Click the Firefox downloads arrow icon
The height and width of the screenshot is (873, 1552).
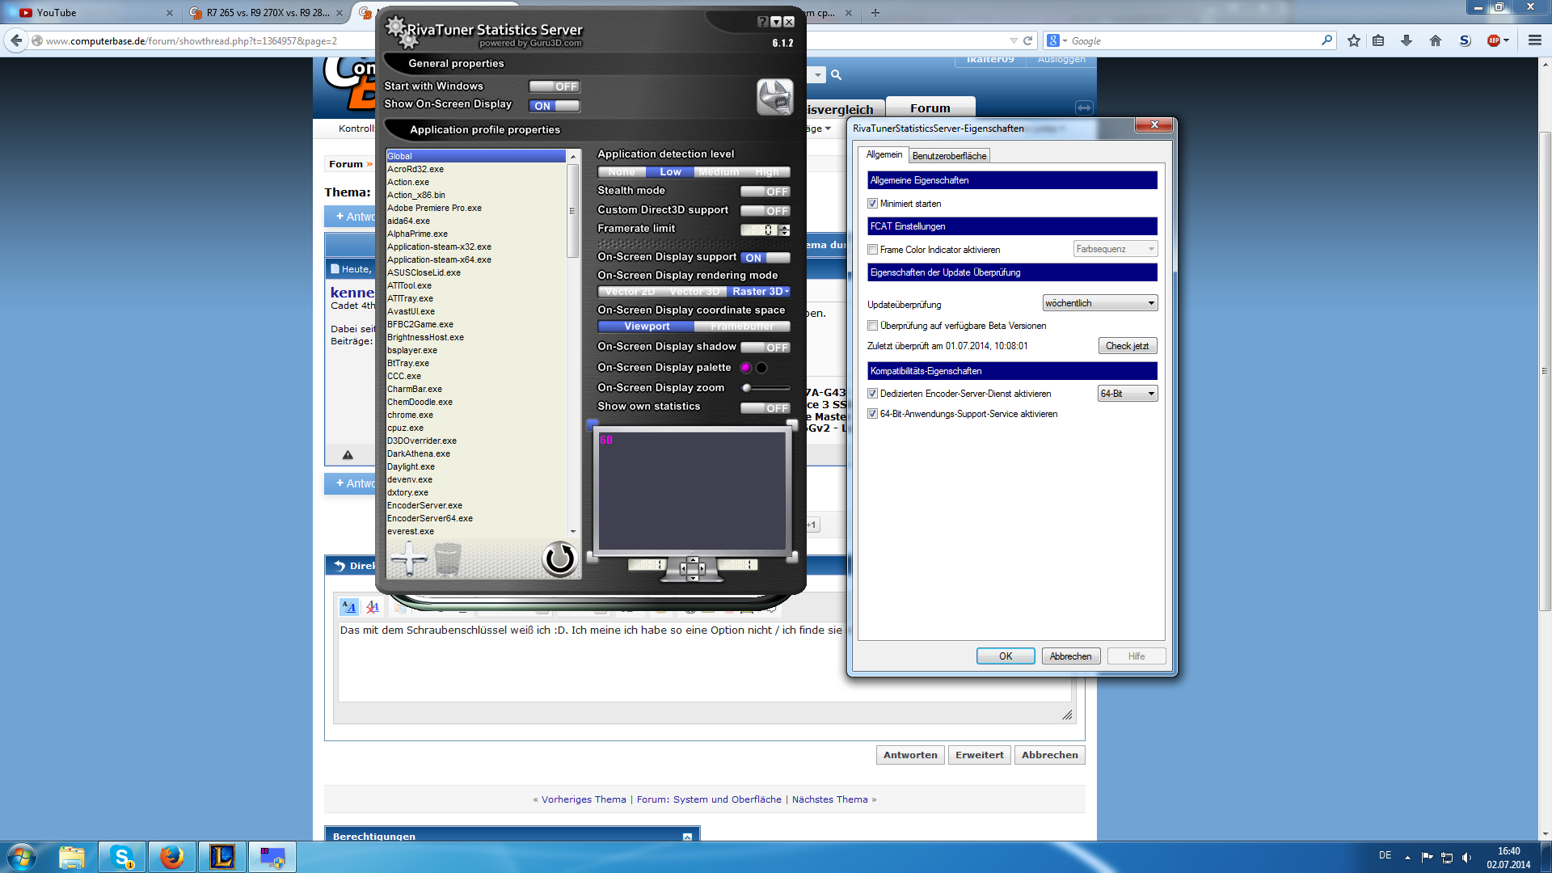1406,40
